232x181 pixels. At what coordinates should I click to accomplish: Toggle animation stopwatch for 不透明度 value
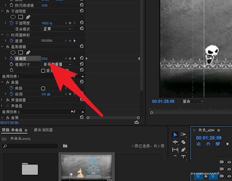click(x=12, y=23)
